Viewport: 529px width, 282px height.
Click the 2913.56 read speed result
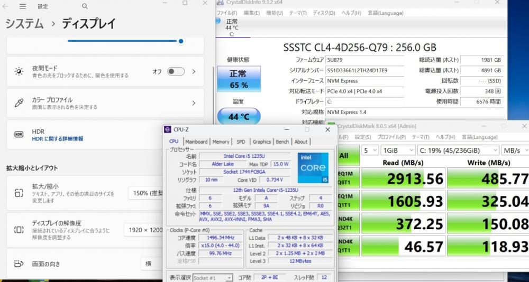(x=403, y=178)
